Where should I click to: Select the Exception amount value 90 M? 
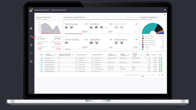40,44
